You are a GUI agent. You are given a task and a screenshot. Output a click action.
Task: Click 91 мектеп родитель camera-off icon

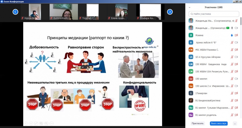point(236,115)
